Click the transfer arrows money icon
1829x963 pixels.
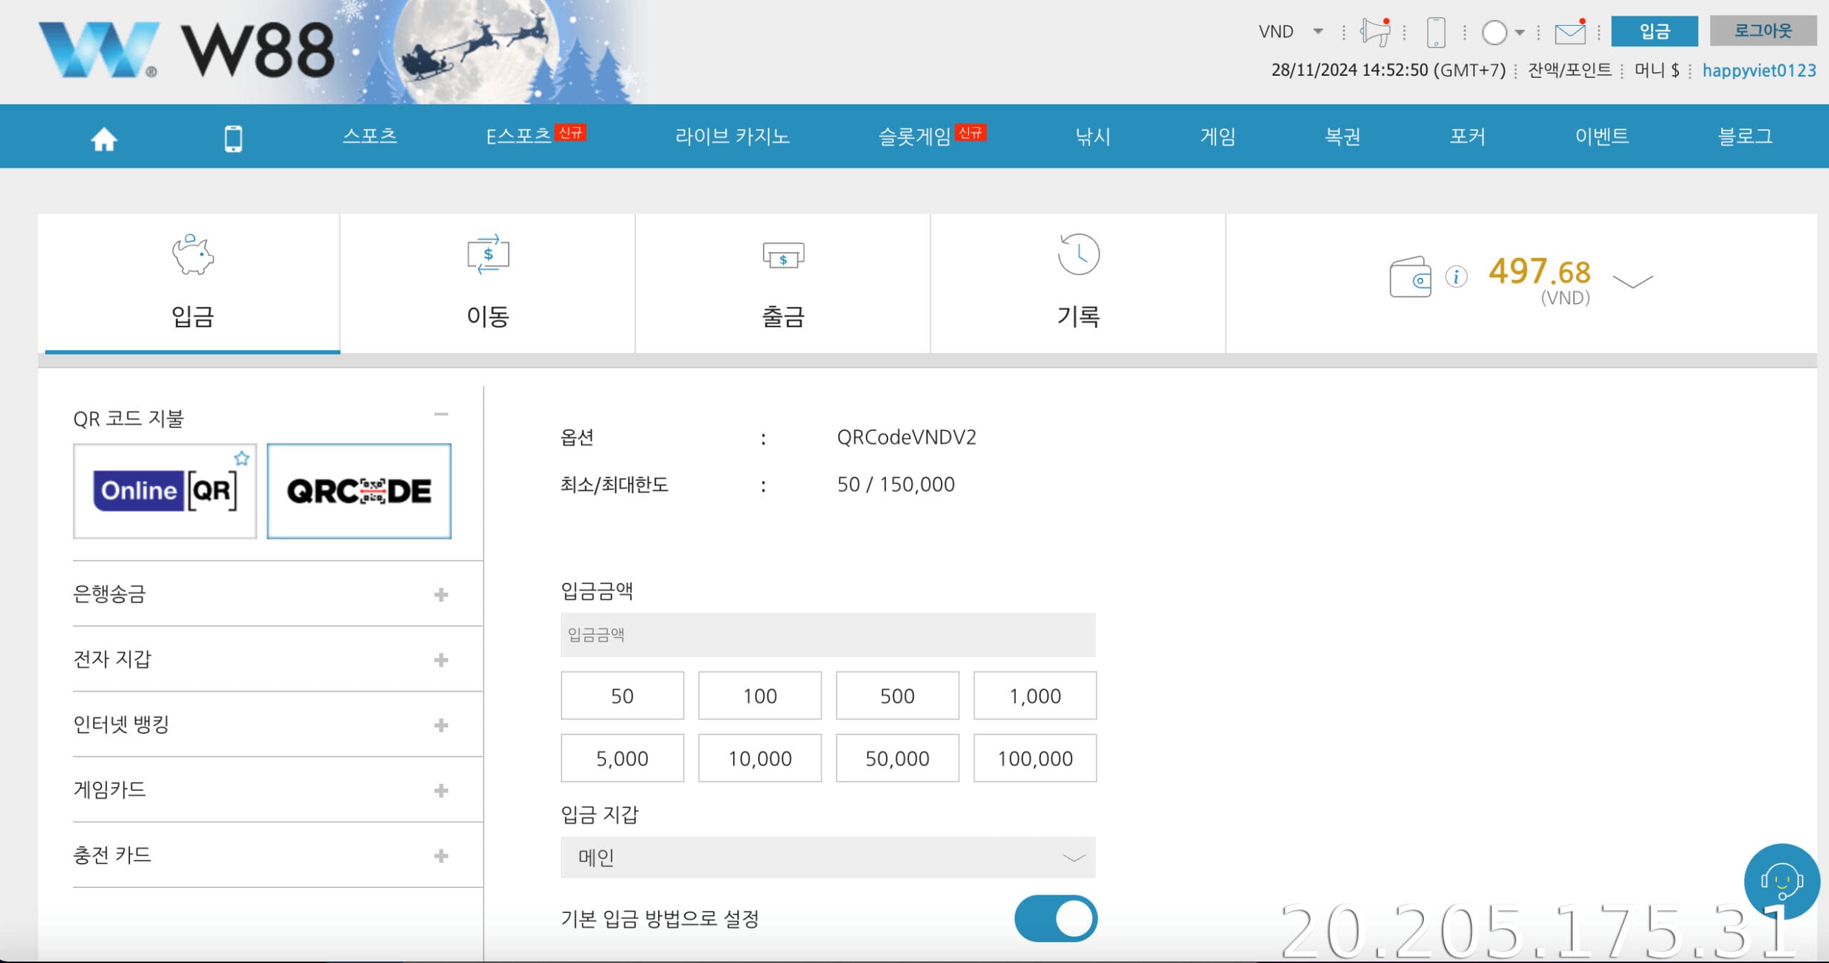488,254
